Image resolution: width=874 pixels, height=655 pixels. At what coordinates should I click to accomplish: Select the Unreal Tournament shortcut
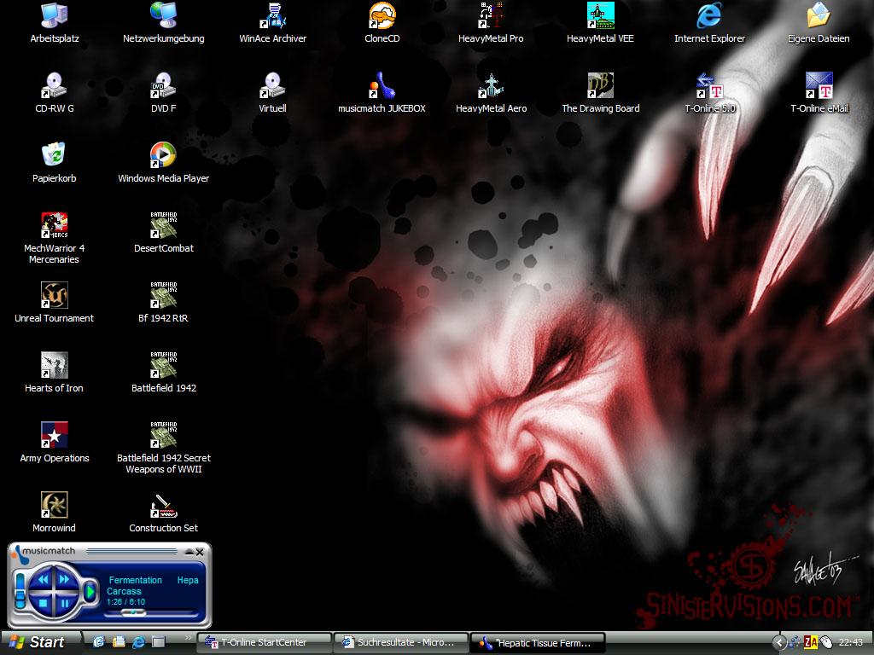[x=54, y=303]
